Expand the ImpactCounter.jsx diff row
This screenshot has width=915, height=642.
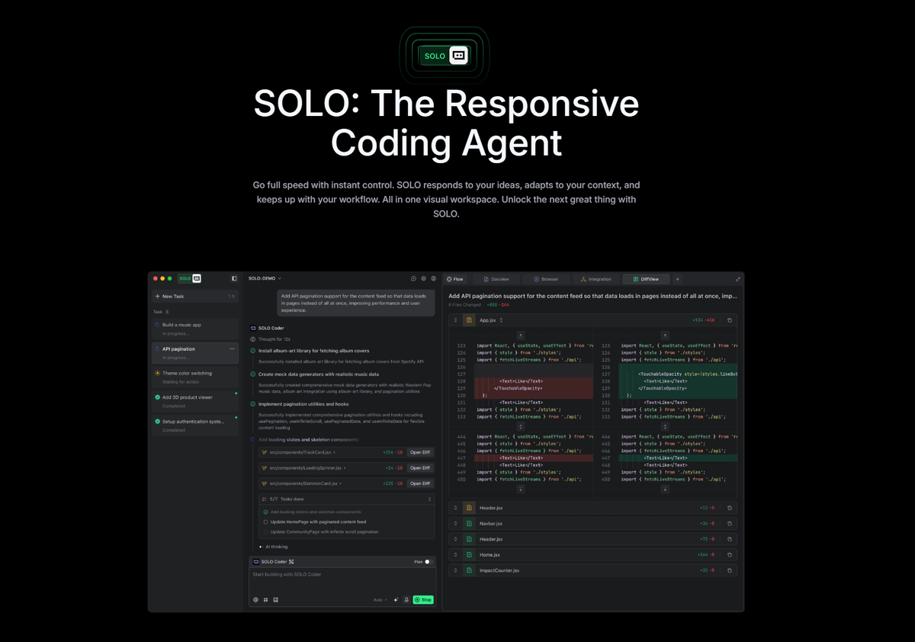click(455, 570)
